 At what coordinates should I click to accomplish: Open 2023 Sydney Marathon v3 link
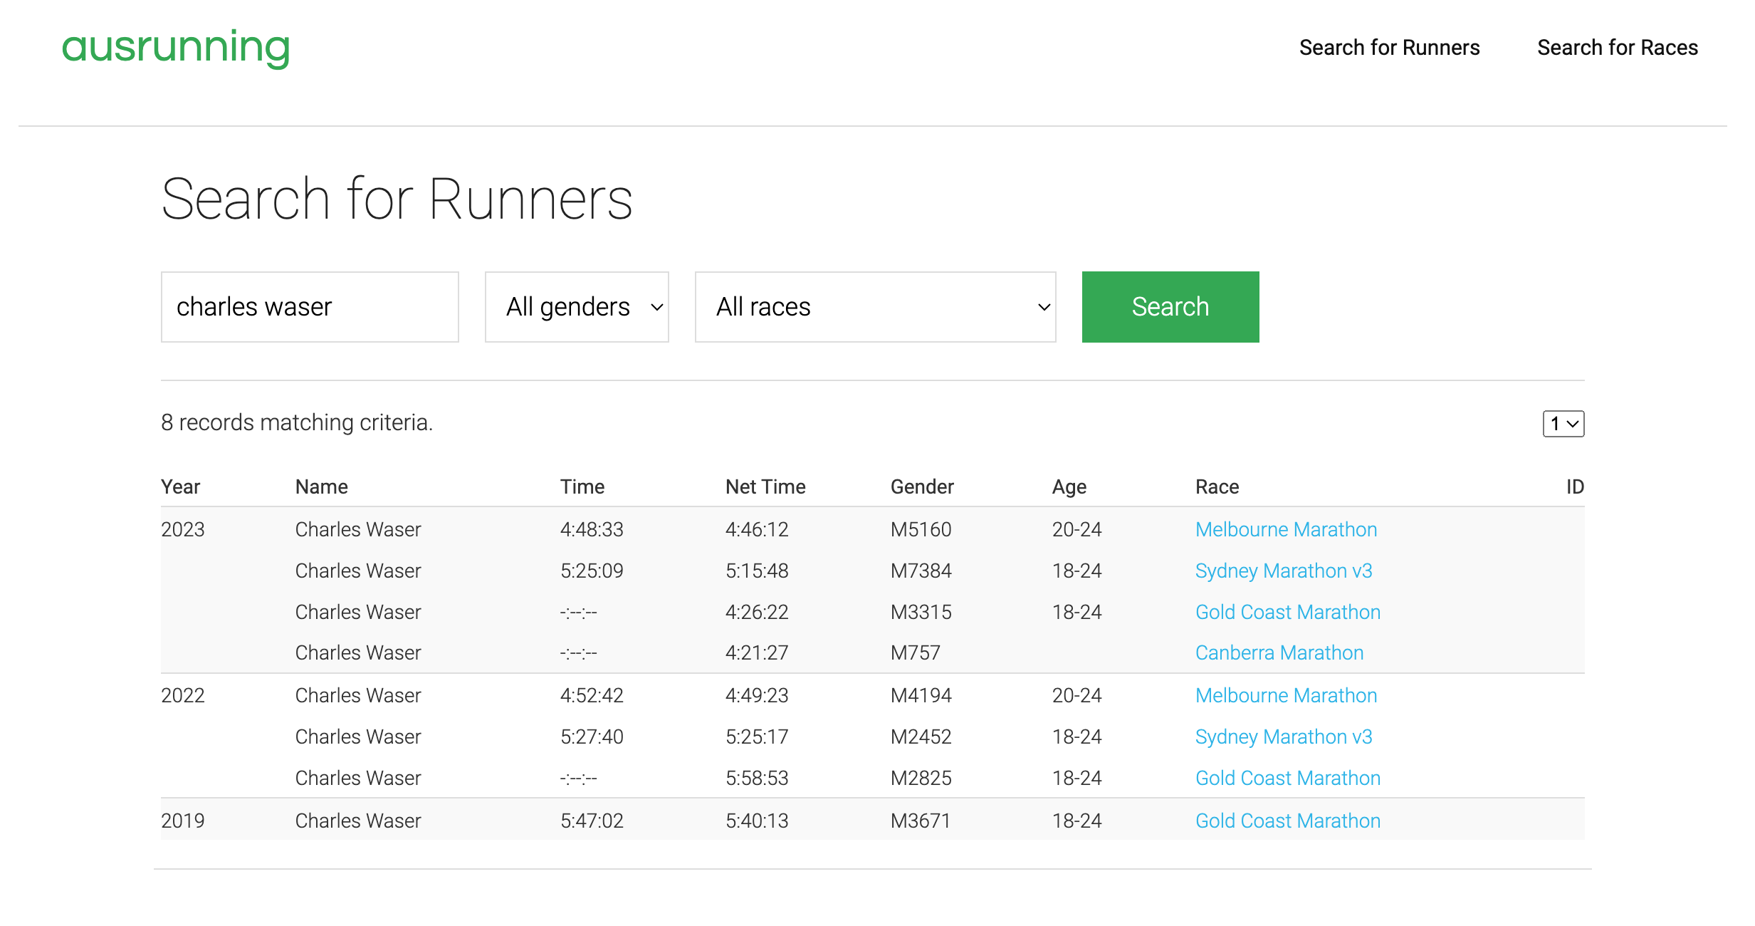tap(1283, 571)
